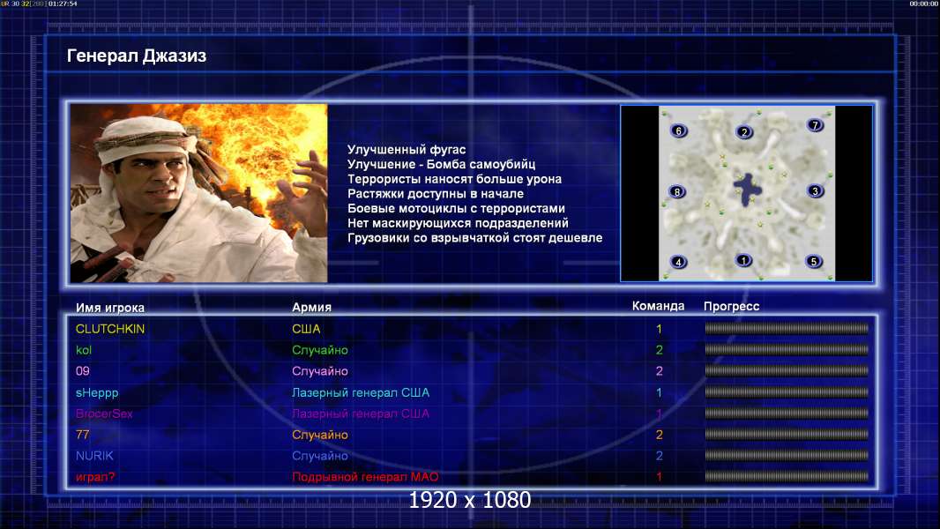This screenshot has height=529, width=940.
Task: Click the elapsed timer 01:27:54
Action: coord(63,4)
